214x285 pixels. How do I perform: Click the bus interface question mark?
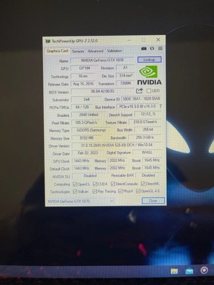160,106
